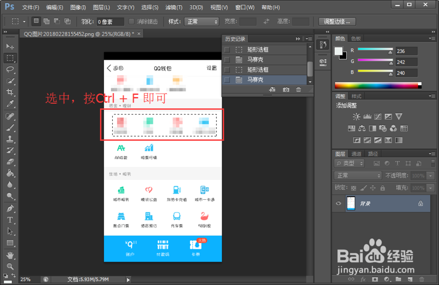The height and width of the screenshot is (285, 439).
Task: Switch to the 路径 tab
Action: point(373,154)
